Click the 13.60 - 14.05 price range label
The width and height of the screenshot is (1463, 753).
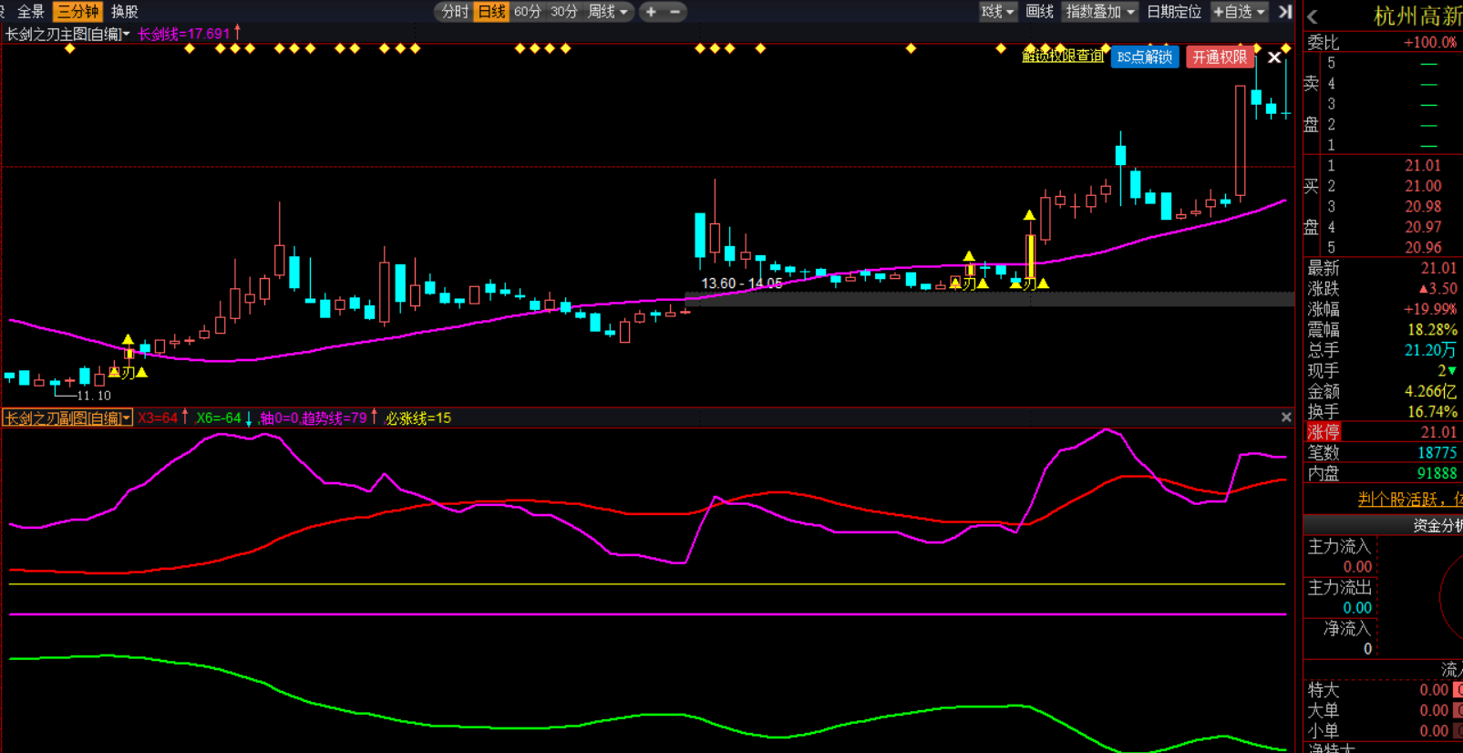coord(741,284)
